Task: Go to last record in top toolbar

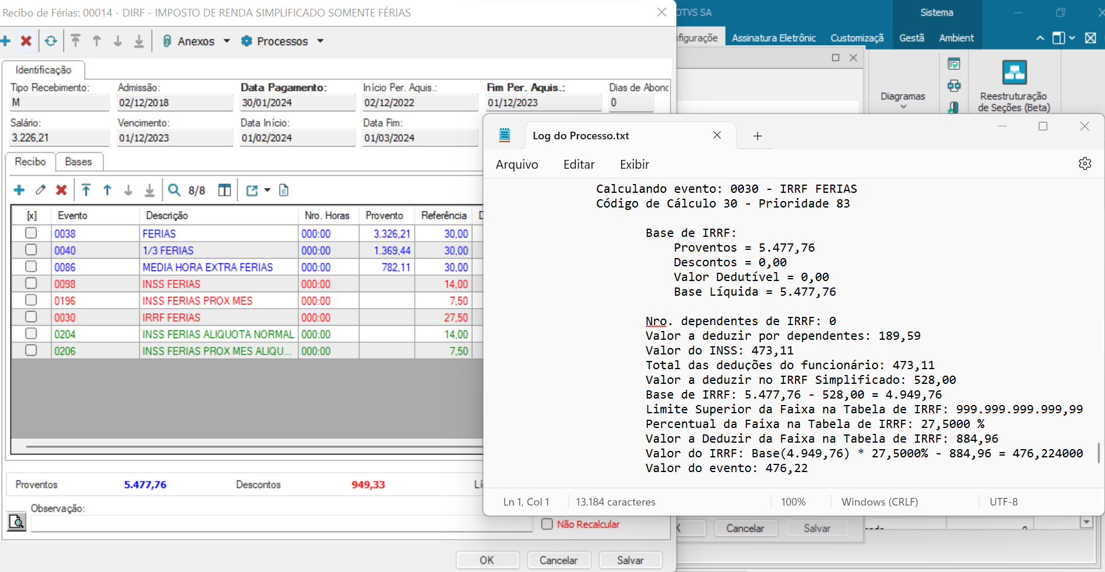Action: click(x=139, y=41)
